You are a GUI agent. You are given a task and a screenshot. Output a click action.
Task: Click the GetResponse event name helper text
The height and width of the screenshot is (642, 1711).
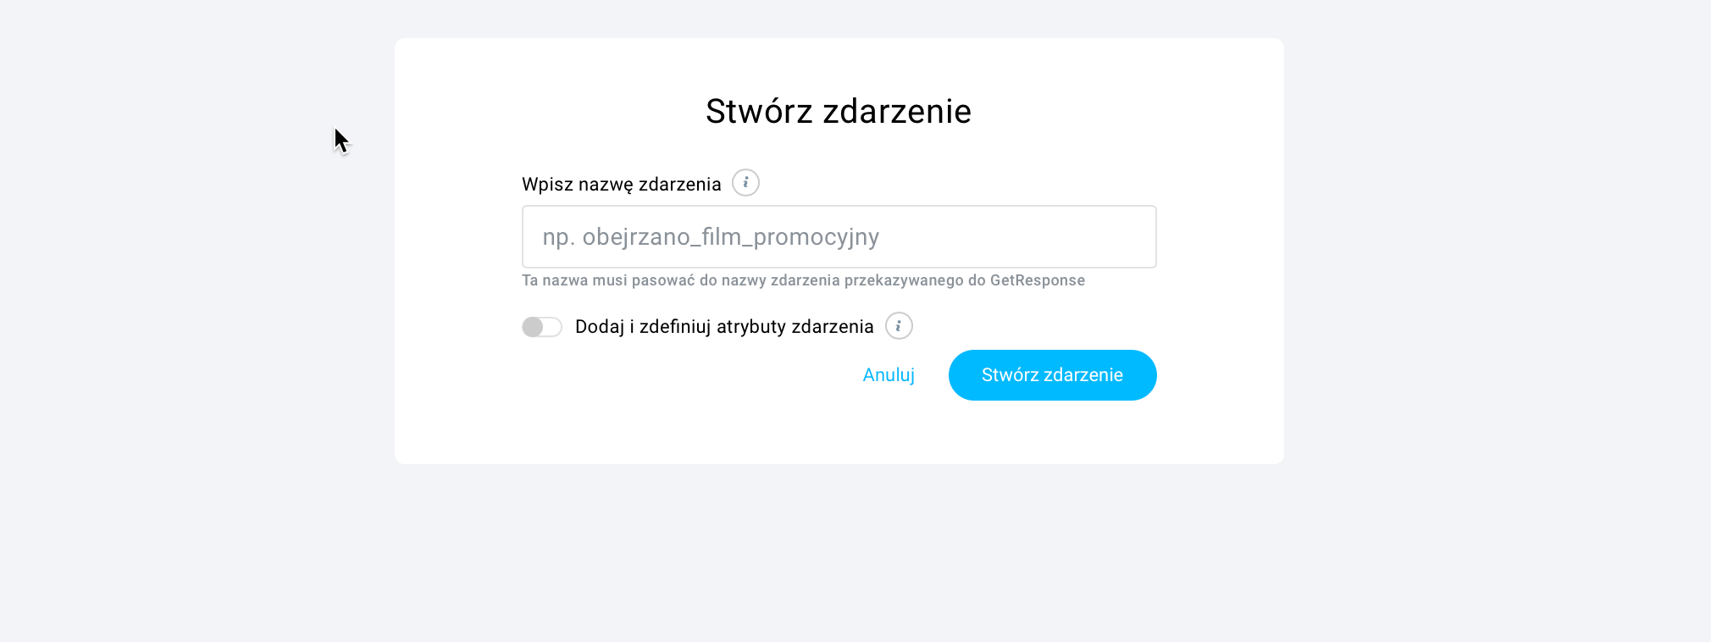803,280
